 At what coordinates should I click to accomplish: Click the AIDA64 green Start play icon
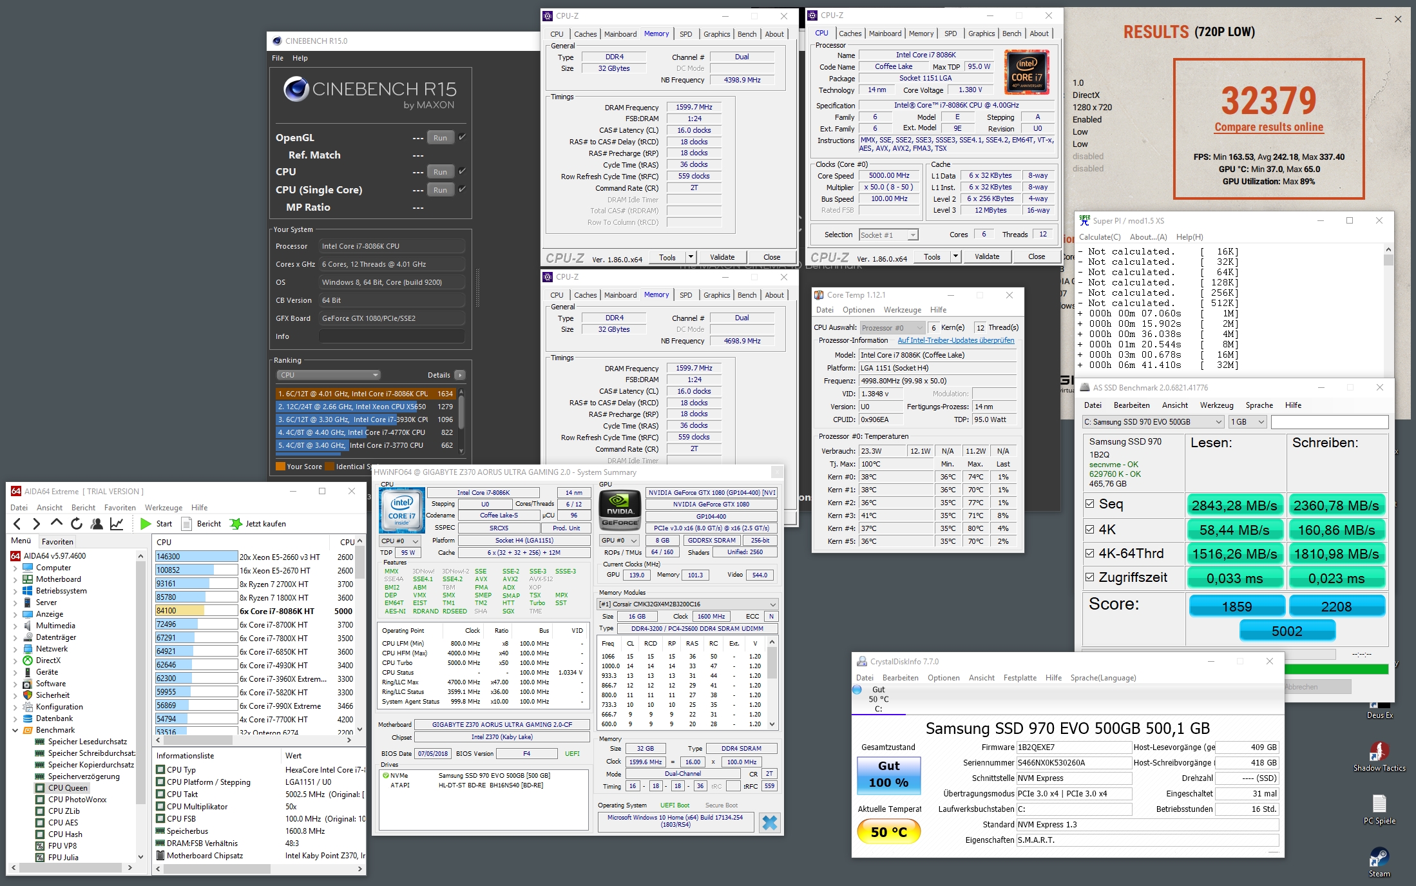coord(146,524)
